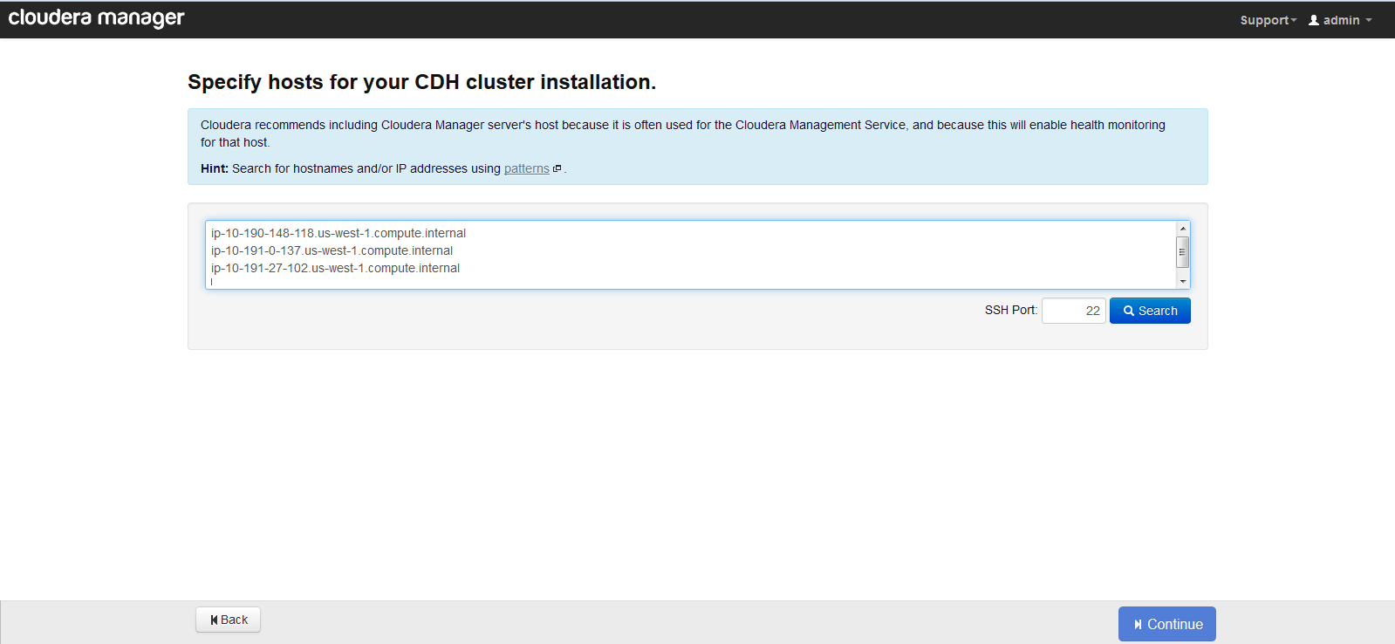Click the hosts list scroll up arrow

(x=1183, y=229)
